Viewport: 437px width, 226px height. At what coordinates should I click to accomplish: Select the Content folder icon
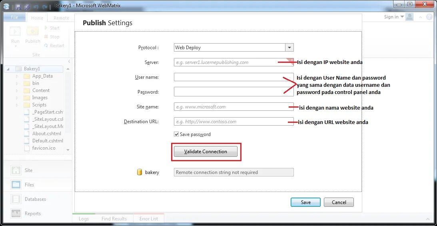(x=27, y=90)
